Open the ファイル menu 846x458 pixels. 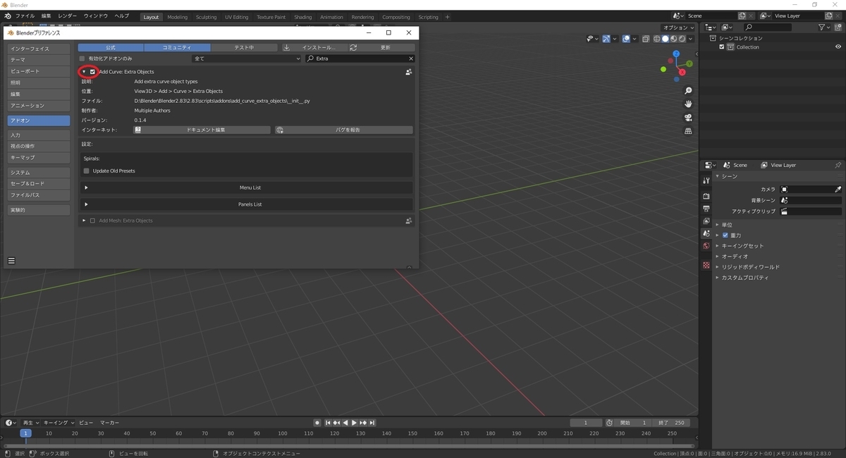pyautogui.click(x=25, y=16)
